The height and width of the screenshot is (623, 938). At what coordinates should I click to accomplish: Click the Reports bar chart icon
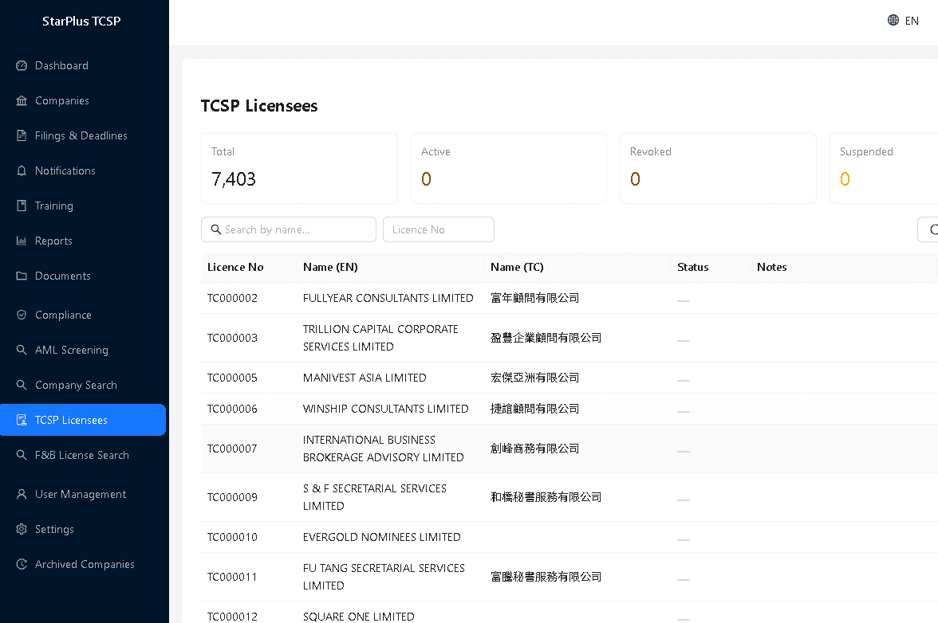click(22, 241)
